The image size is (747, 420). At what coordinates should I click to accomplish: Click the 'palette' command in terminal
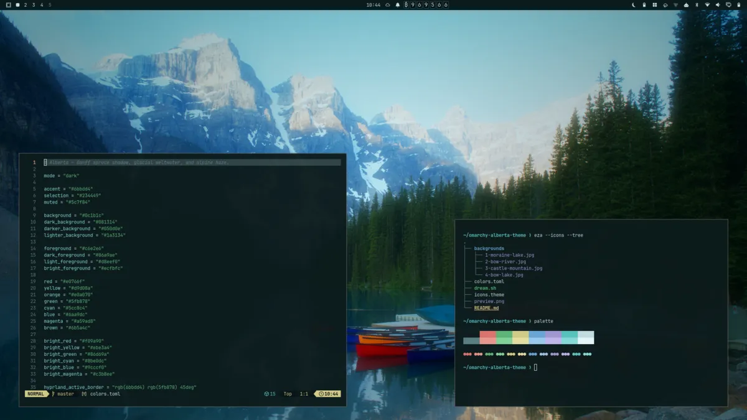(x=543, y=321)
